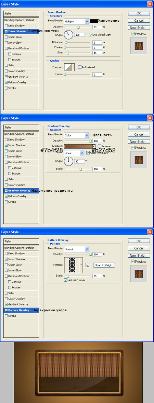The image size is (154, 403).
Task: Close the Gradient Overlay Layer Style dialog
Action: click(150, 118)
